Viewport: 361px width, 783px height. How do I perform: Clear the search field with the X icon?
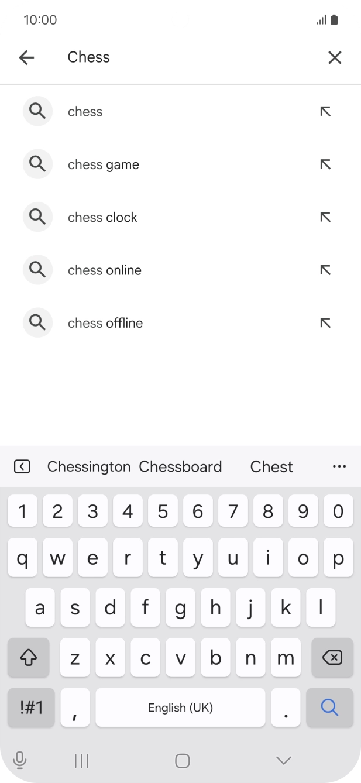tap(335, 57)
